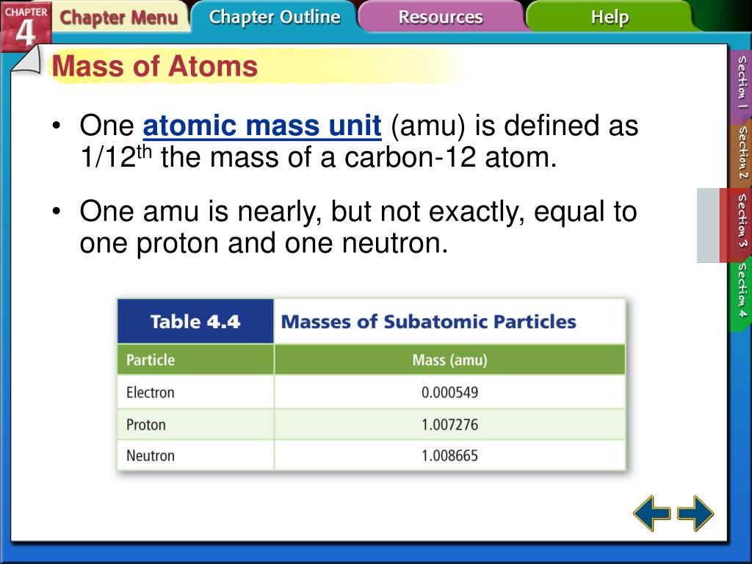Select the 'Proton' table cell
The height and width of the screenshot is (564, 752).
tap(195, 424)
